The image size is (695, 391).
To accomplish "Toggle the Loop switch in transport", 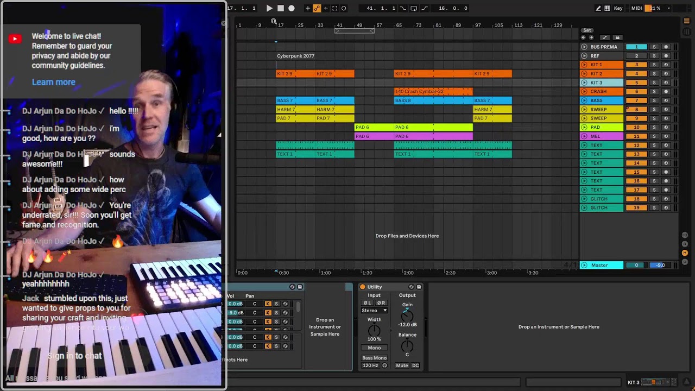I will click(x=414, y=8).
